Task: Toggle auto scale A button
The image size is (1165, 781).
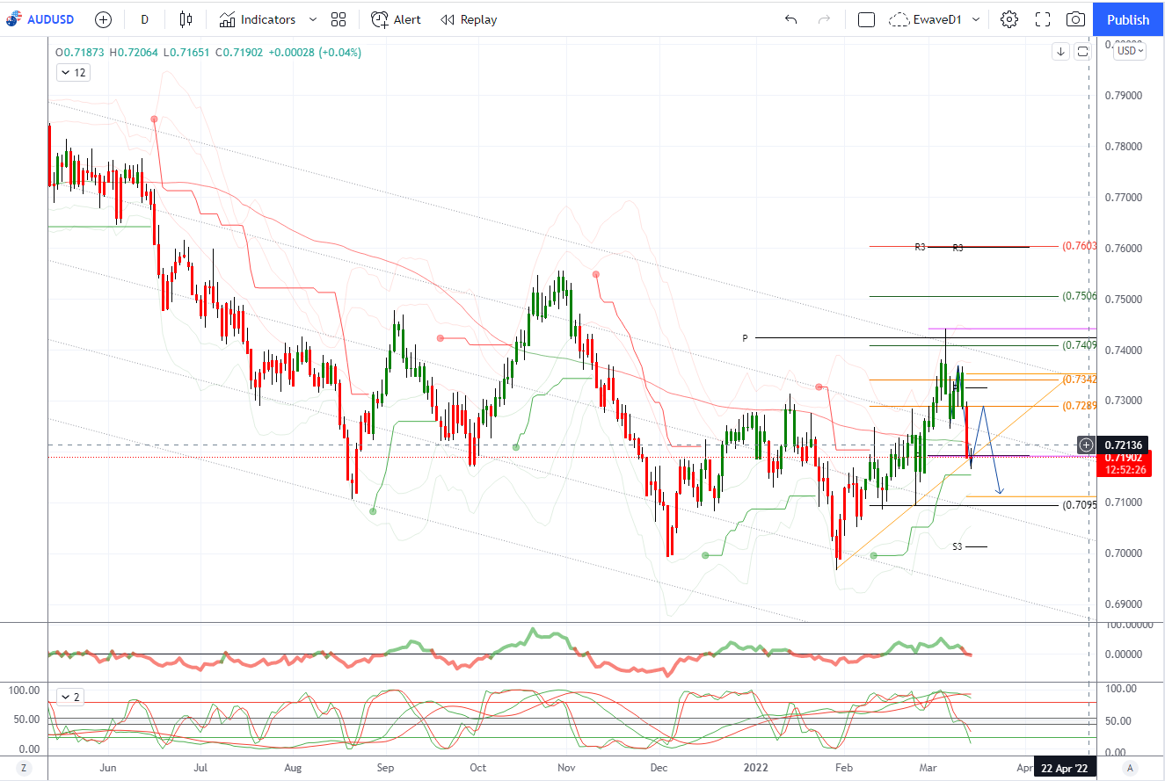Action: 1130,768
